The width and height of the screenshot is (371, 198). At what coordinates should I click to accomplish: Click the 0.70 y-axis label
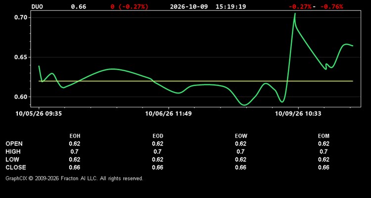coord(22,17)
